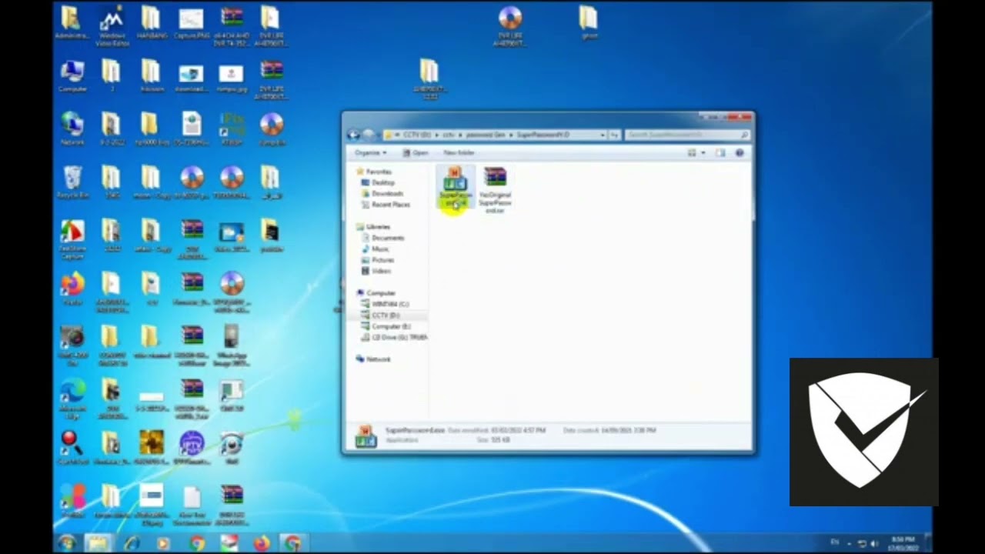Select the Capture.PNG file on desktop
The image size is (985, 554).
pos(191,22)
